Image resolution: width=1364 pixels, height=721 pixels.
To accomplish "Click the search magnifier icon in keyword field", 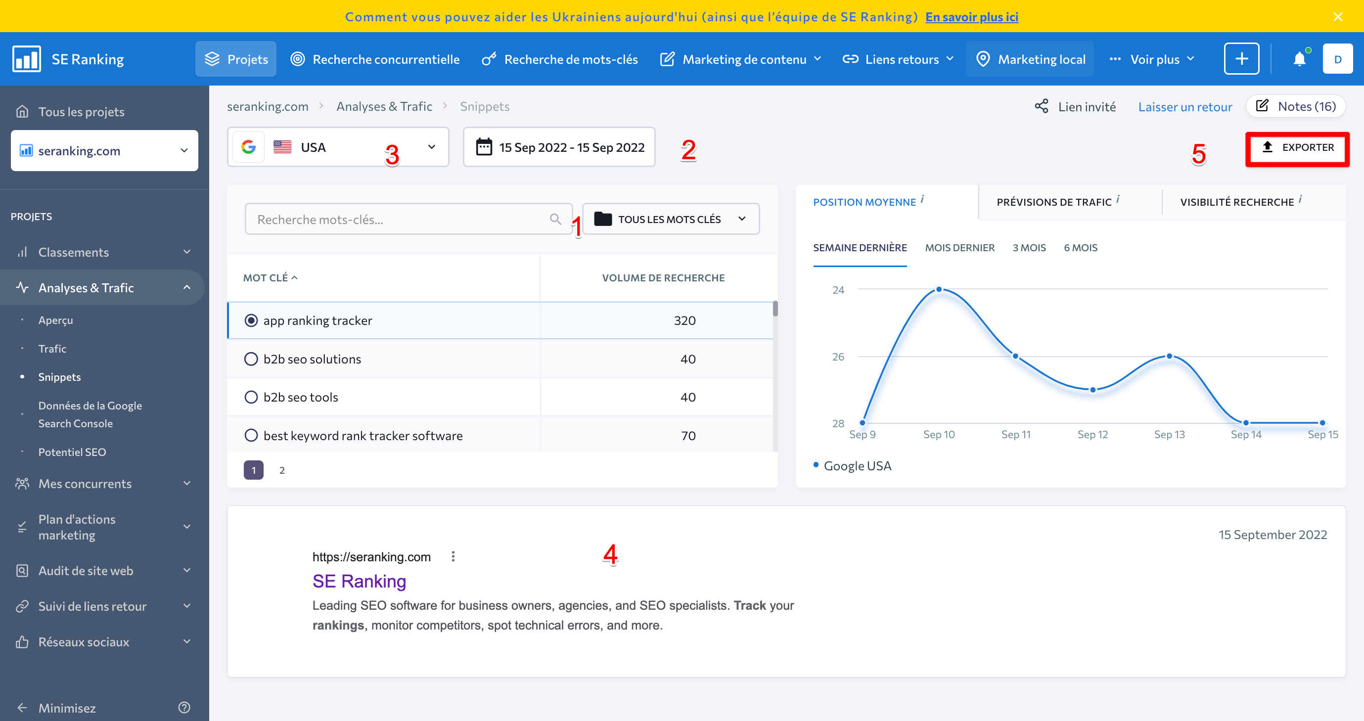I will point(555,219).
